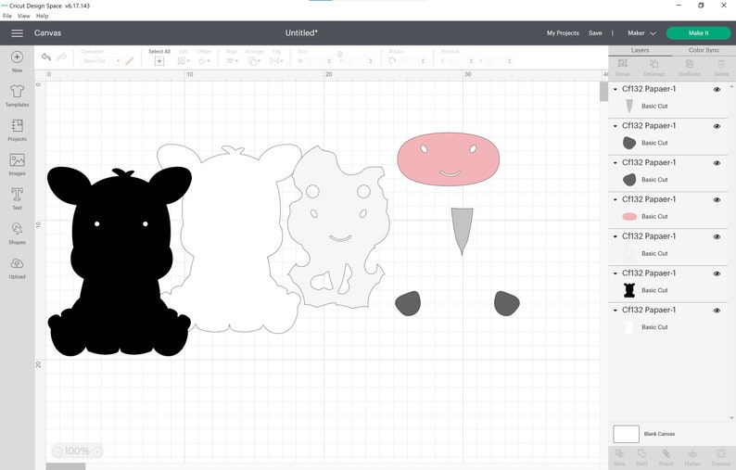Open the View menu
The width and height of the screenshot is (736, 470).
click(23, 16)
